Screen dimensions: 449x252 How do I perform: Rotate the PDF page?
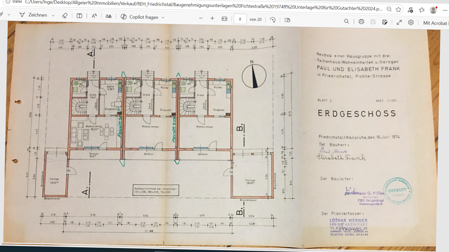pyautogui.click(x=273, y=20)
